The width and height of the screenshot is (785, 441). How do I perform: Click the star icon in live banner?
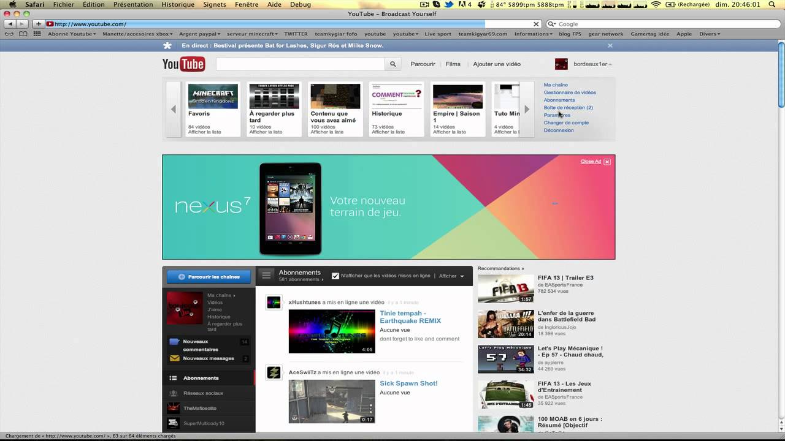click(167, 45)
